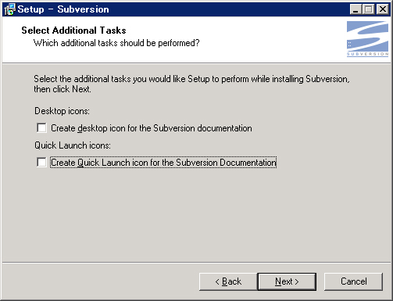Click label 'Create Quick Launch icon for the Subversion Documentation'
Viewport: 393px width, 301px height.
tap(163, 163)
